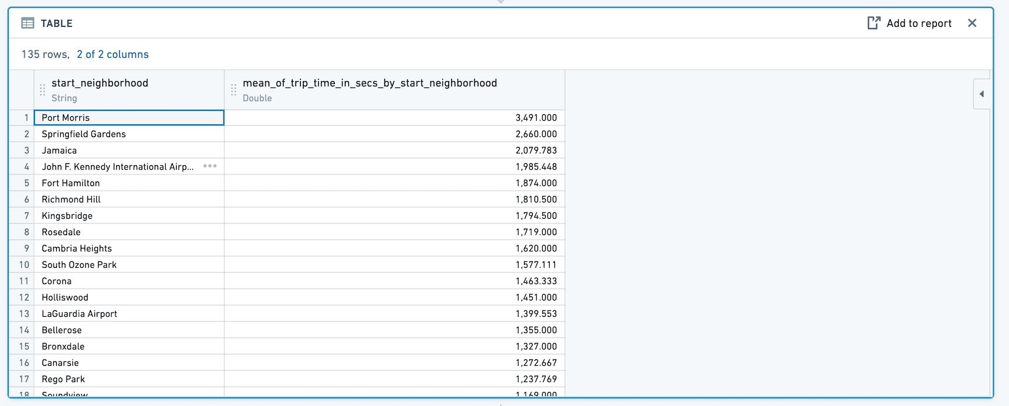This screenshot has width=1009, height=406.
Task: Select the Port Morris cell
Action: [129, 118]
